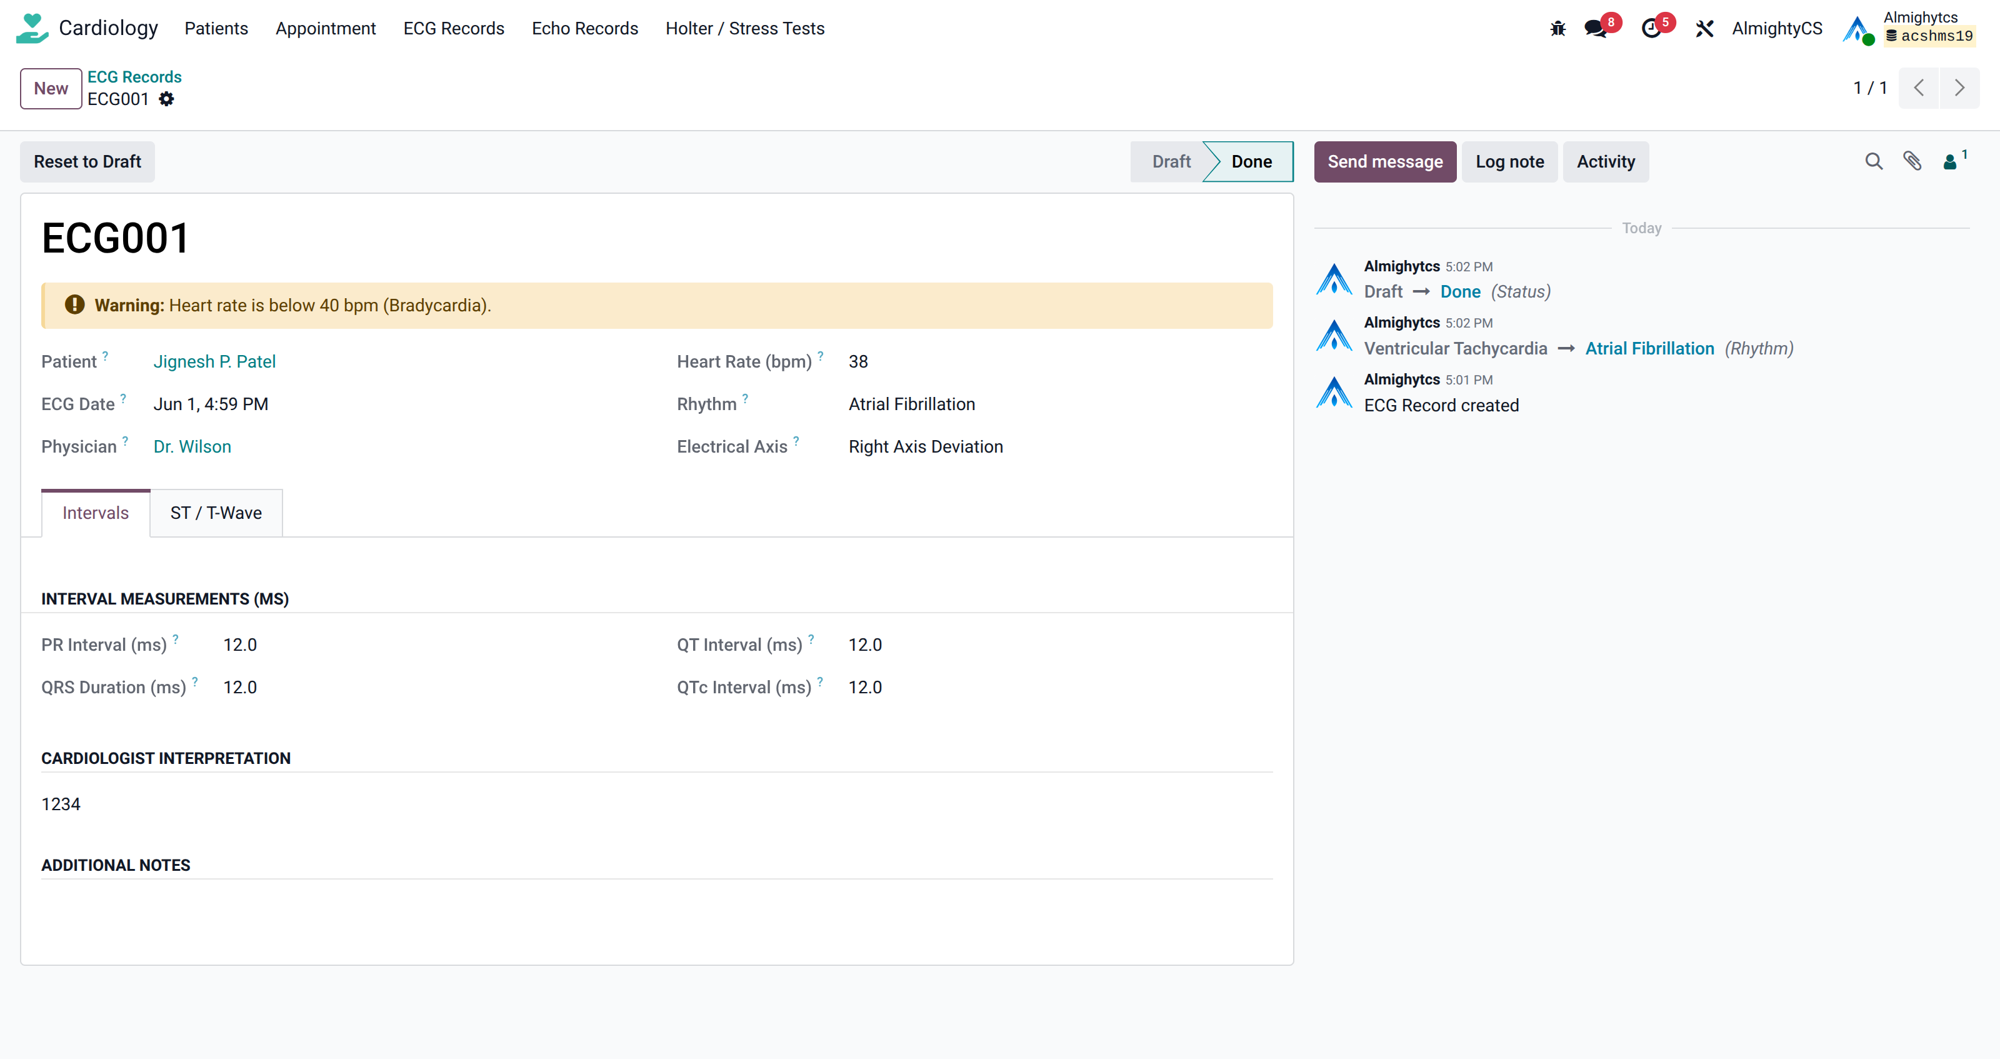
Task: Click the ECG Date help question mark
Action: click(122, 398)
